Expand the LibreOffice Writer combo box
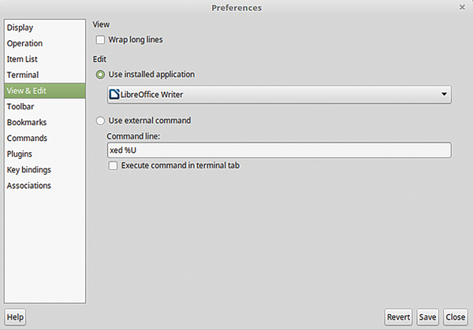 [279, 95]
